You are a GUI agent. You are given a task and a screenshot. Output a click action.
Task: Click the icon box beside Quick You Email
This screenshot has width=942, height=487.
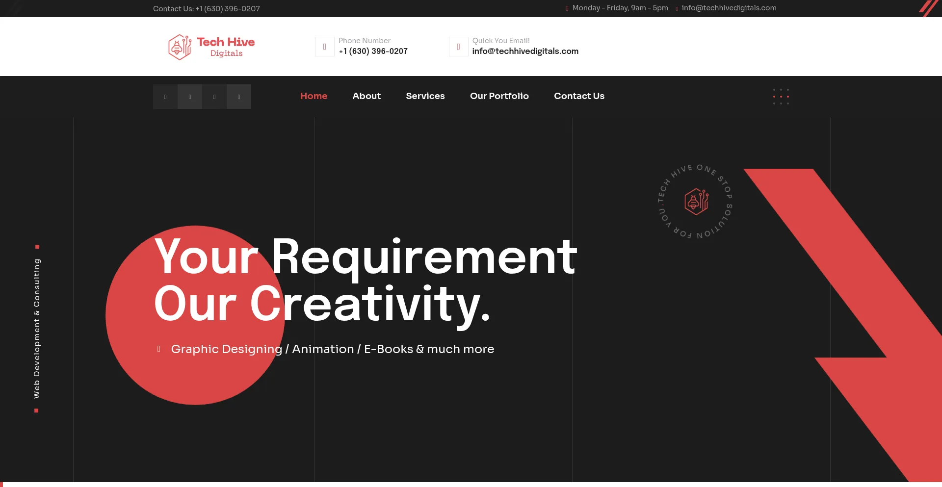[x=458, y=47]
